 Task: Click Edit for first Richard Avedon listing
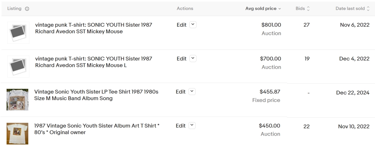coord(181,25)
